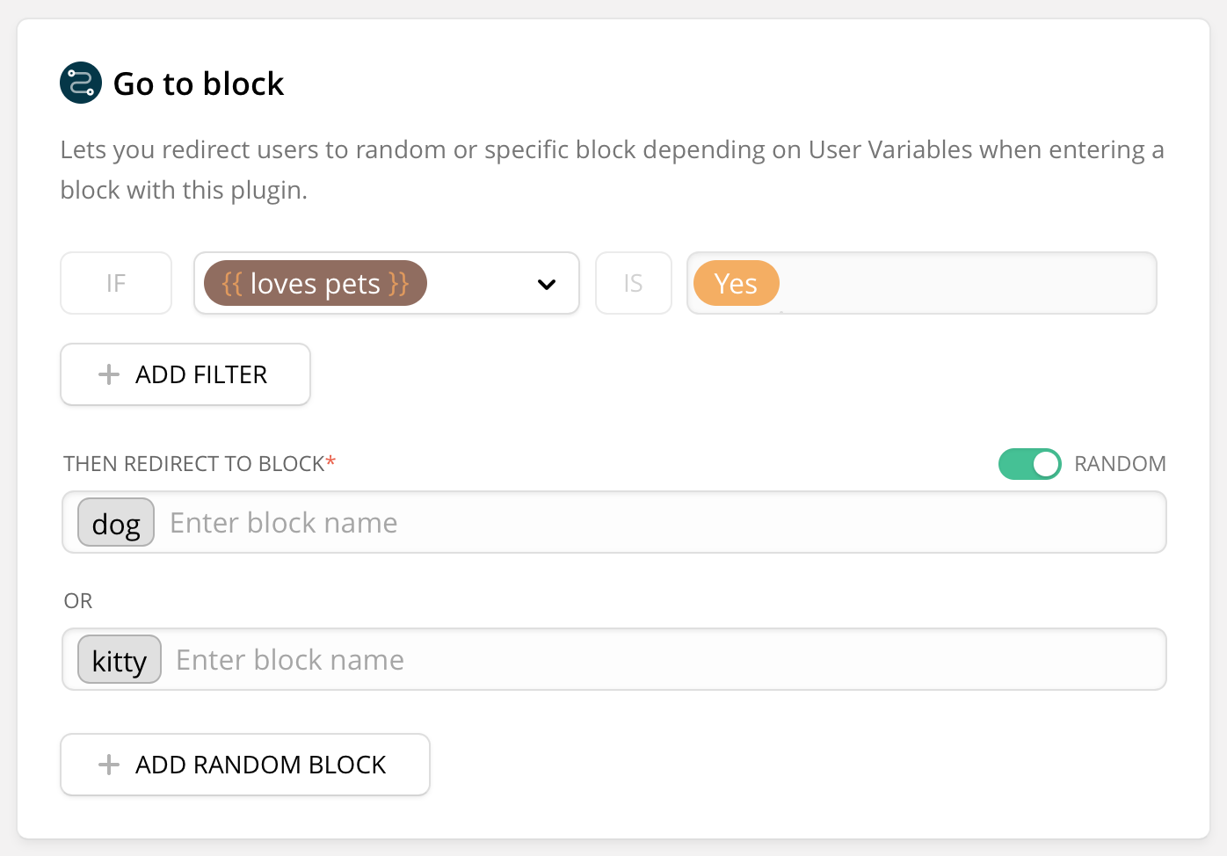Click the Go to block heading
Screen dimensions: 1227x856
[x=199, y=84]
